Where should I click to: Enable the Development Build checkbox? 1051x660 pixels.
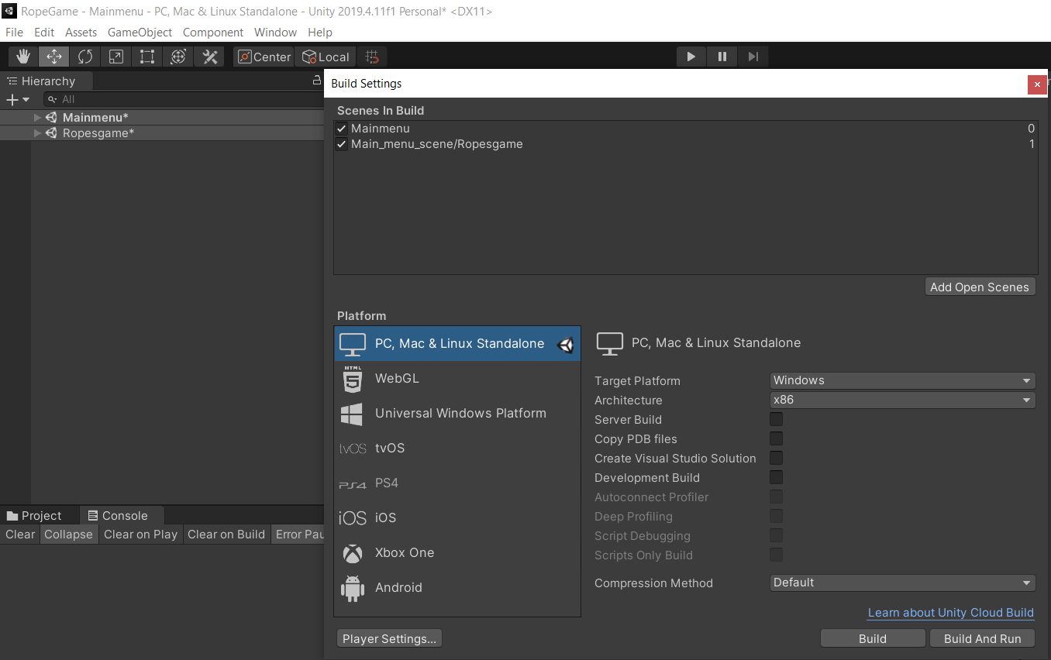(776, 477)
